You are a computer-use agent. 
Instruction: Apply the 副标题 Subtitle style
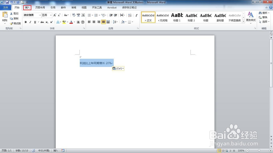coord(220,17)
